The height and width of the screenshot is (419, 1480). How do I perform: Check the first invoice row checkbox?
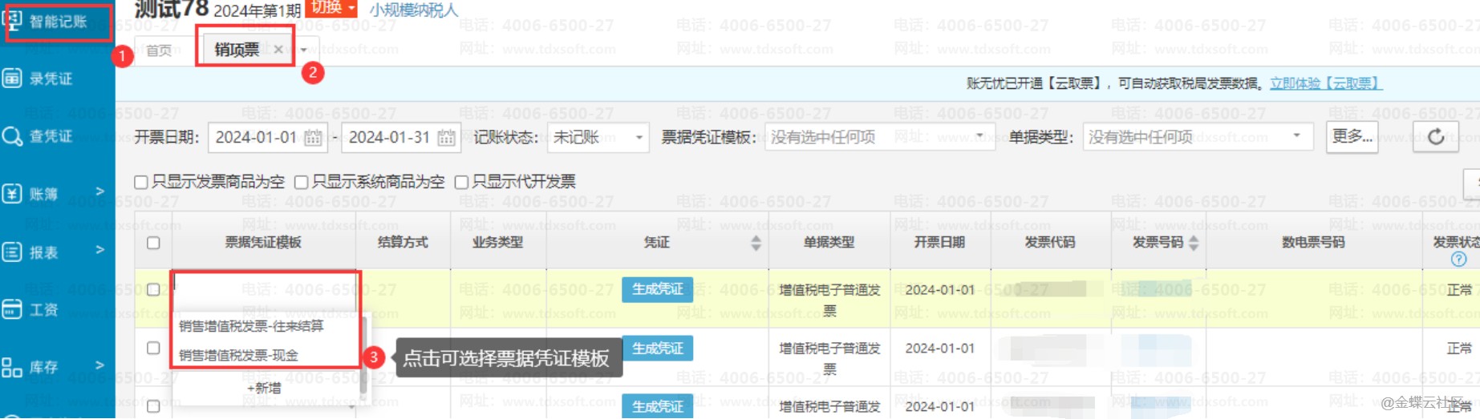[x=153, y=290]
